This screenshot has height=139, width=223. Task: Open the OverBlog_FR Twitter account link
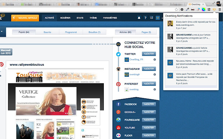click(x=136, y=59)
